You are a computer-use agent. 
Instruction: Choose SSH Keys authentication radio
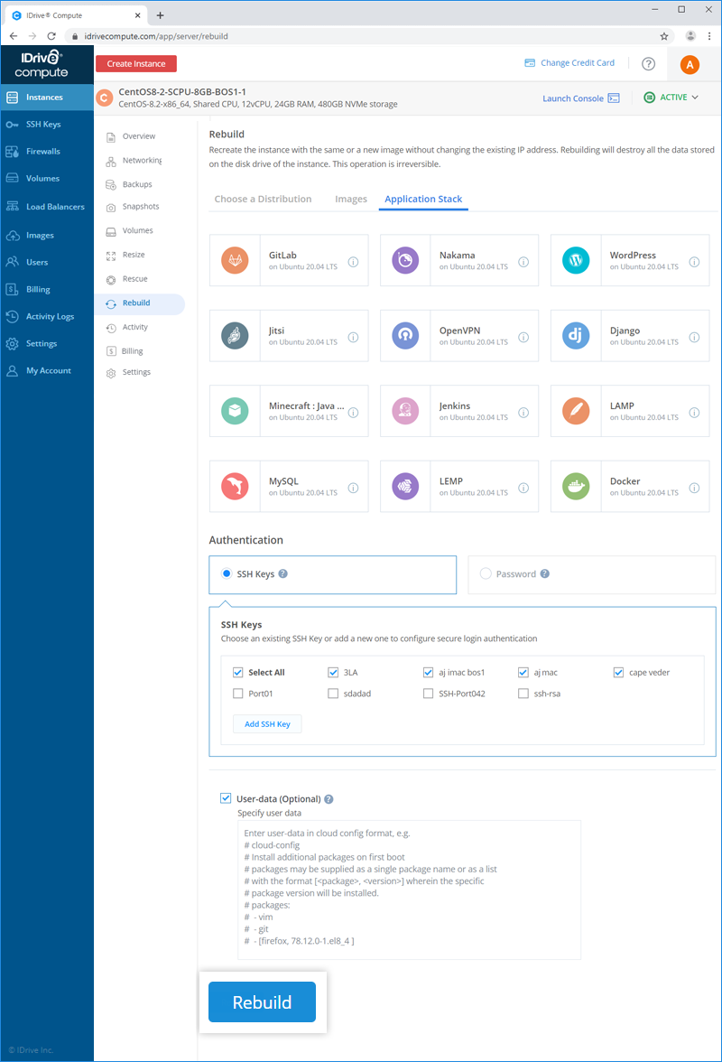coord(227,573)
